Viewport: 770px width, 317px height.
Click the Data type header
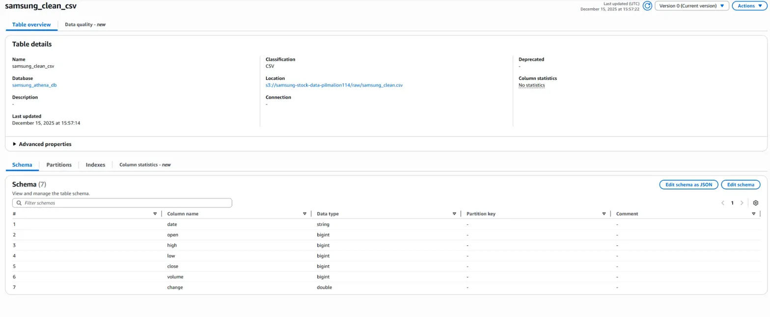[328, 214]
